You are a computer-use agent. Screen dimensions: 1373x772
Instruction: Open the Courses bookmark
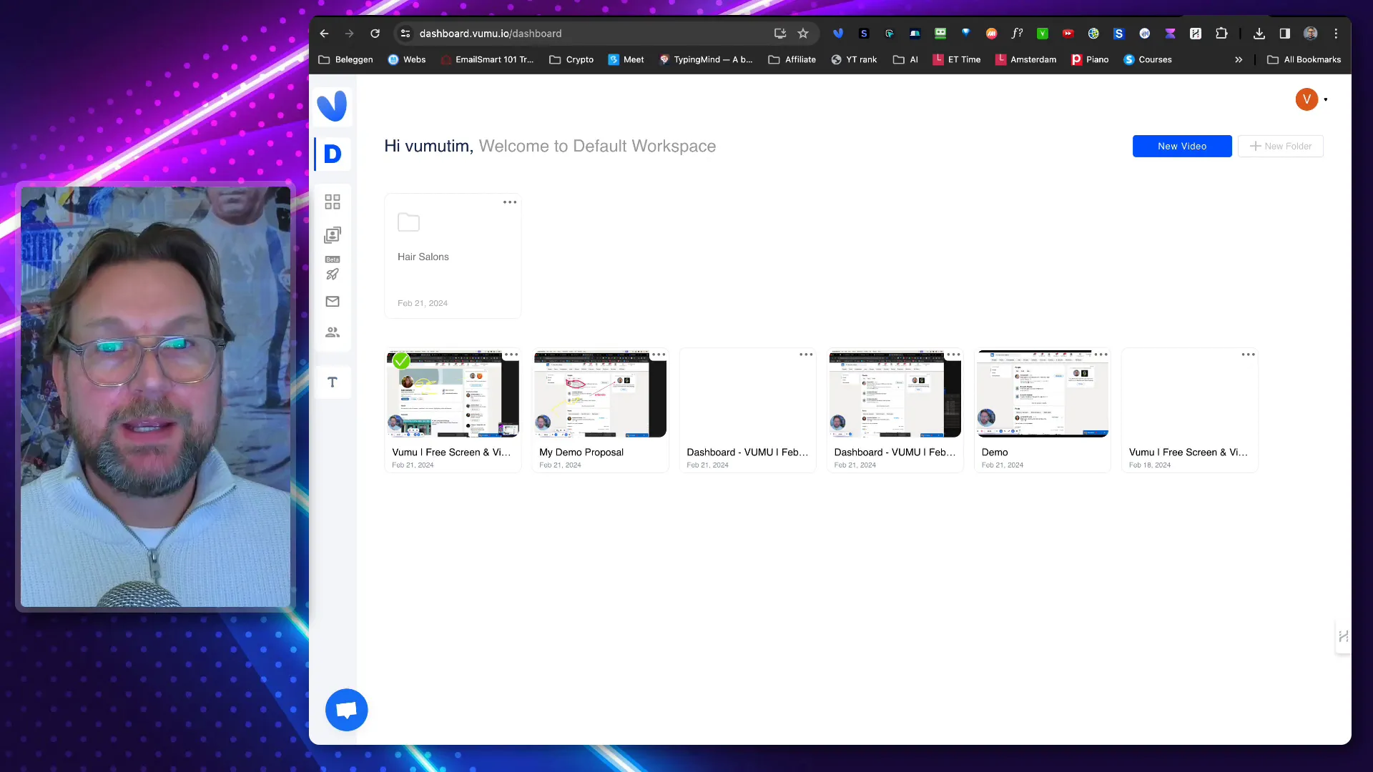pyautogui.click(x=1148, y=60)
